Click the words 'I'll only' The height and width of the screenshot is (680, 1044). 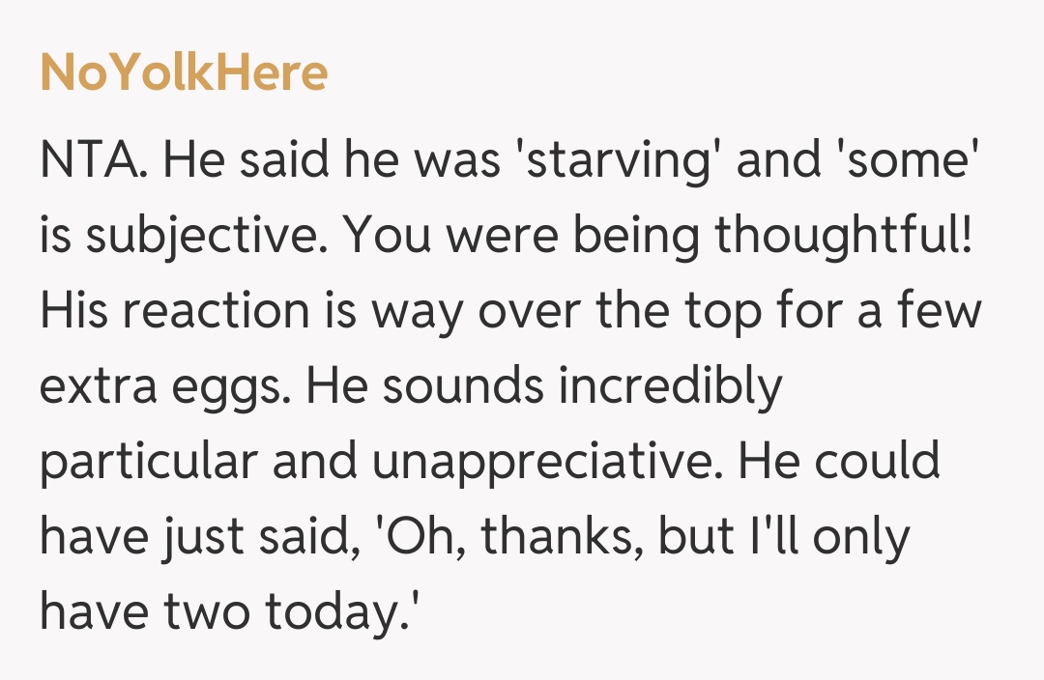click(831, 537)
